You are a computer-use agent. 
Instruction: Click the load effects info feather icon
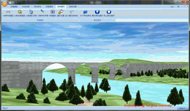click(x=42, y=11)
